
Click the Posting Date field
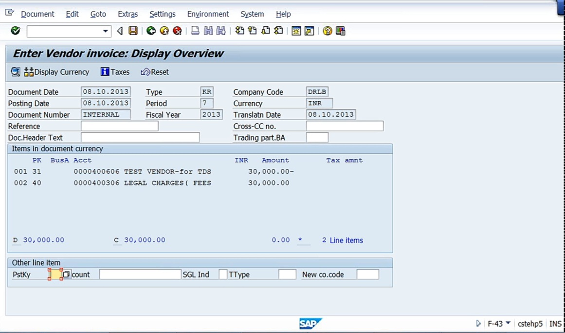tap(106, 103)
